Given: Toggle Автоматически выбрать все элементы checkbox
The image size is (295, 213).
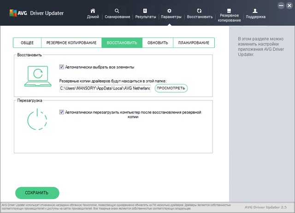Looking at the screenshot, I should pyautogui.click(x=62, y=67).
